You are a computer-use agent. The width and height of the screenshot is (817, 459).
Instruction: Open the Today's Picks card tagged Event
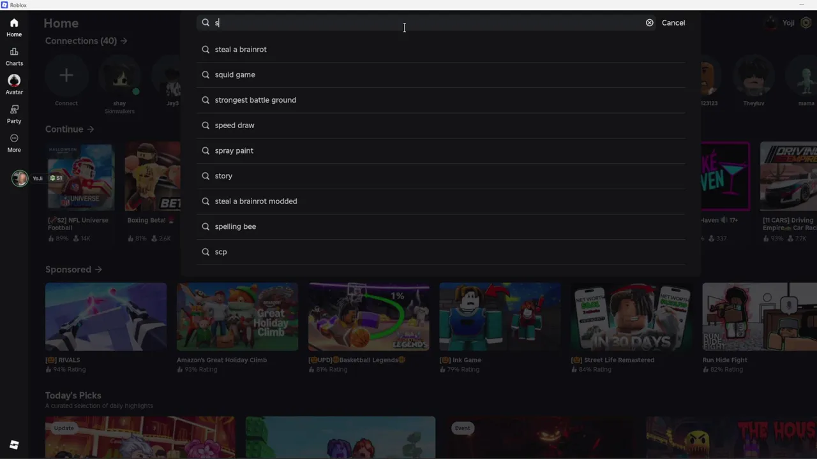(541, 437)
